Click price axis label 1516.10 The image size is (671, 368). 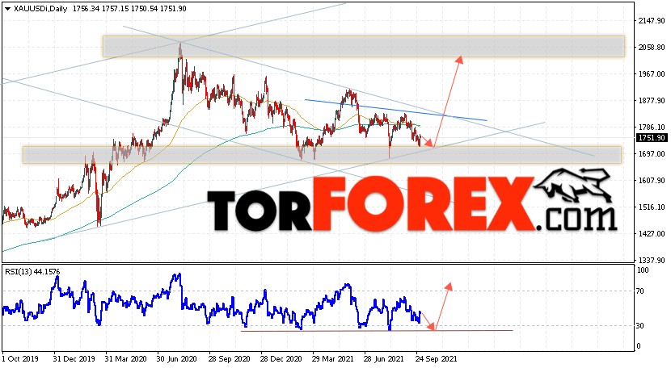[652, 207]
